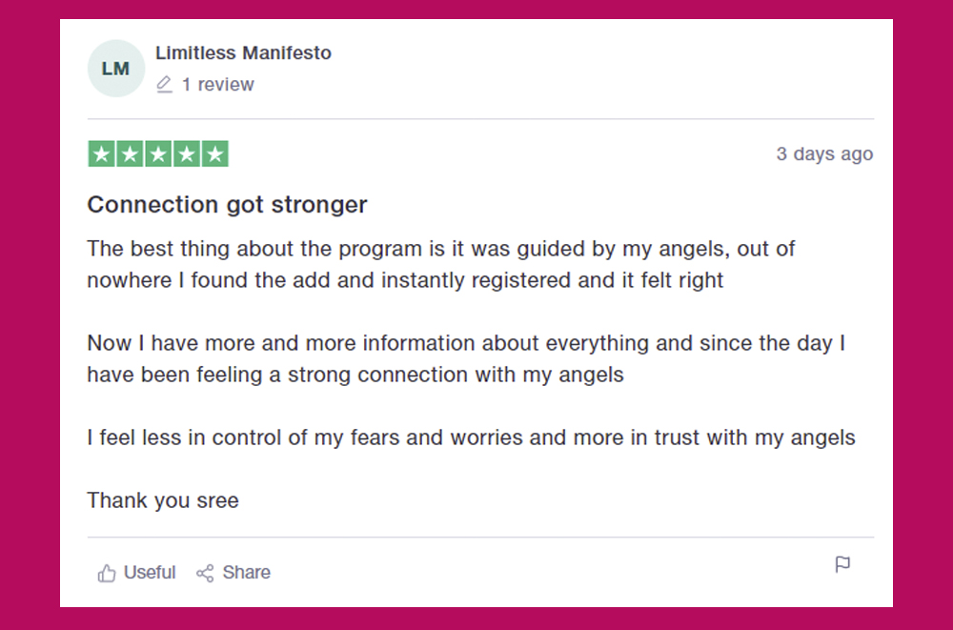Click the third green star

(x=158, y=154)
